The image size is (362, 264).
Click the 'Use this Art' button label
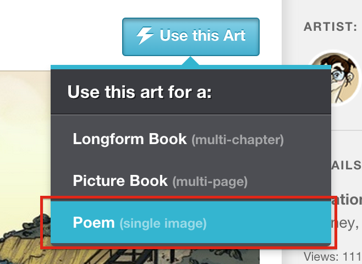(x=202, y=35)
